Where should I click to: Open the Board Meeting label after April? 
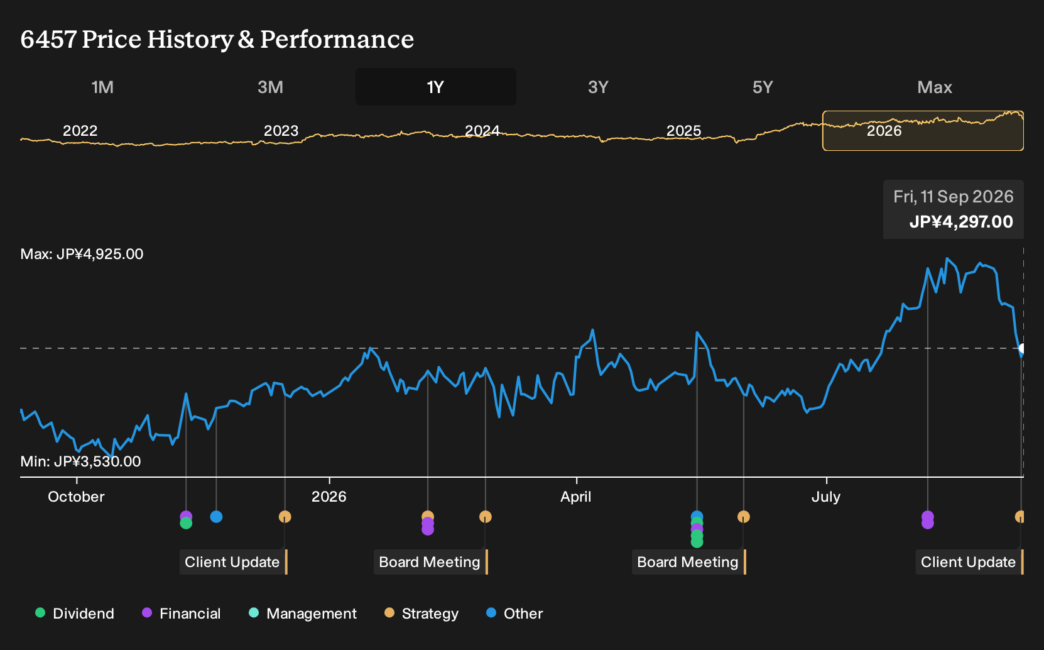(689, 562)
